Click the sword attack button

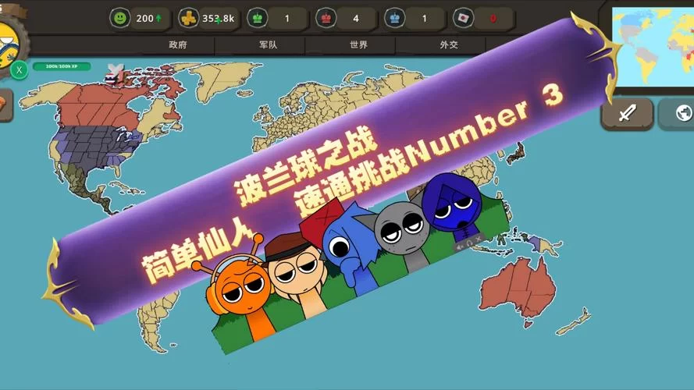pos(627,114)
